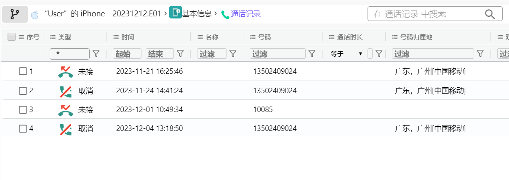This screenshot has width=509, height=180.
Task: Sort by the 号码归属地 column header
Action: tap(416, 37)
